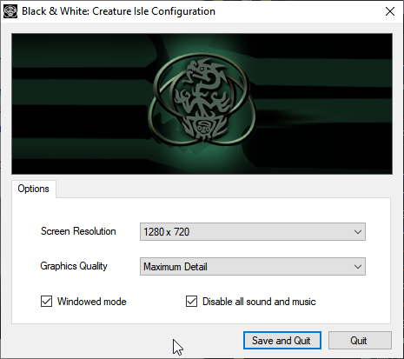Switch to the Options tab
This screenshot has height=359, width=404.
point(34,189)
